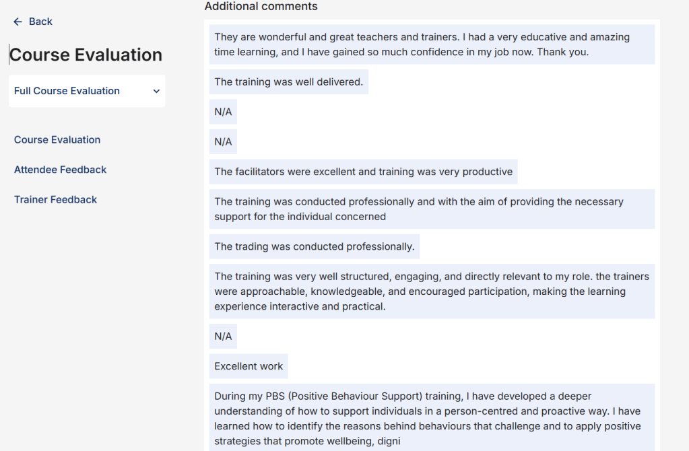Expand the chevron beside Full Course Evaluation
689x451 pixels.
[x=156, y=91]
